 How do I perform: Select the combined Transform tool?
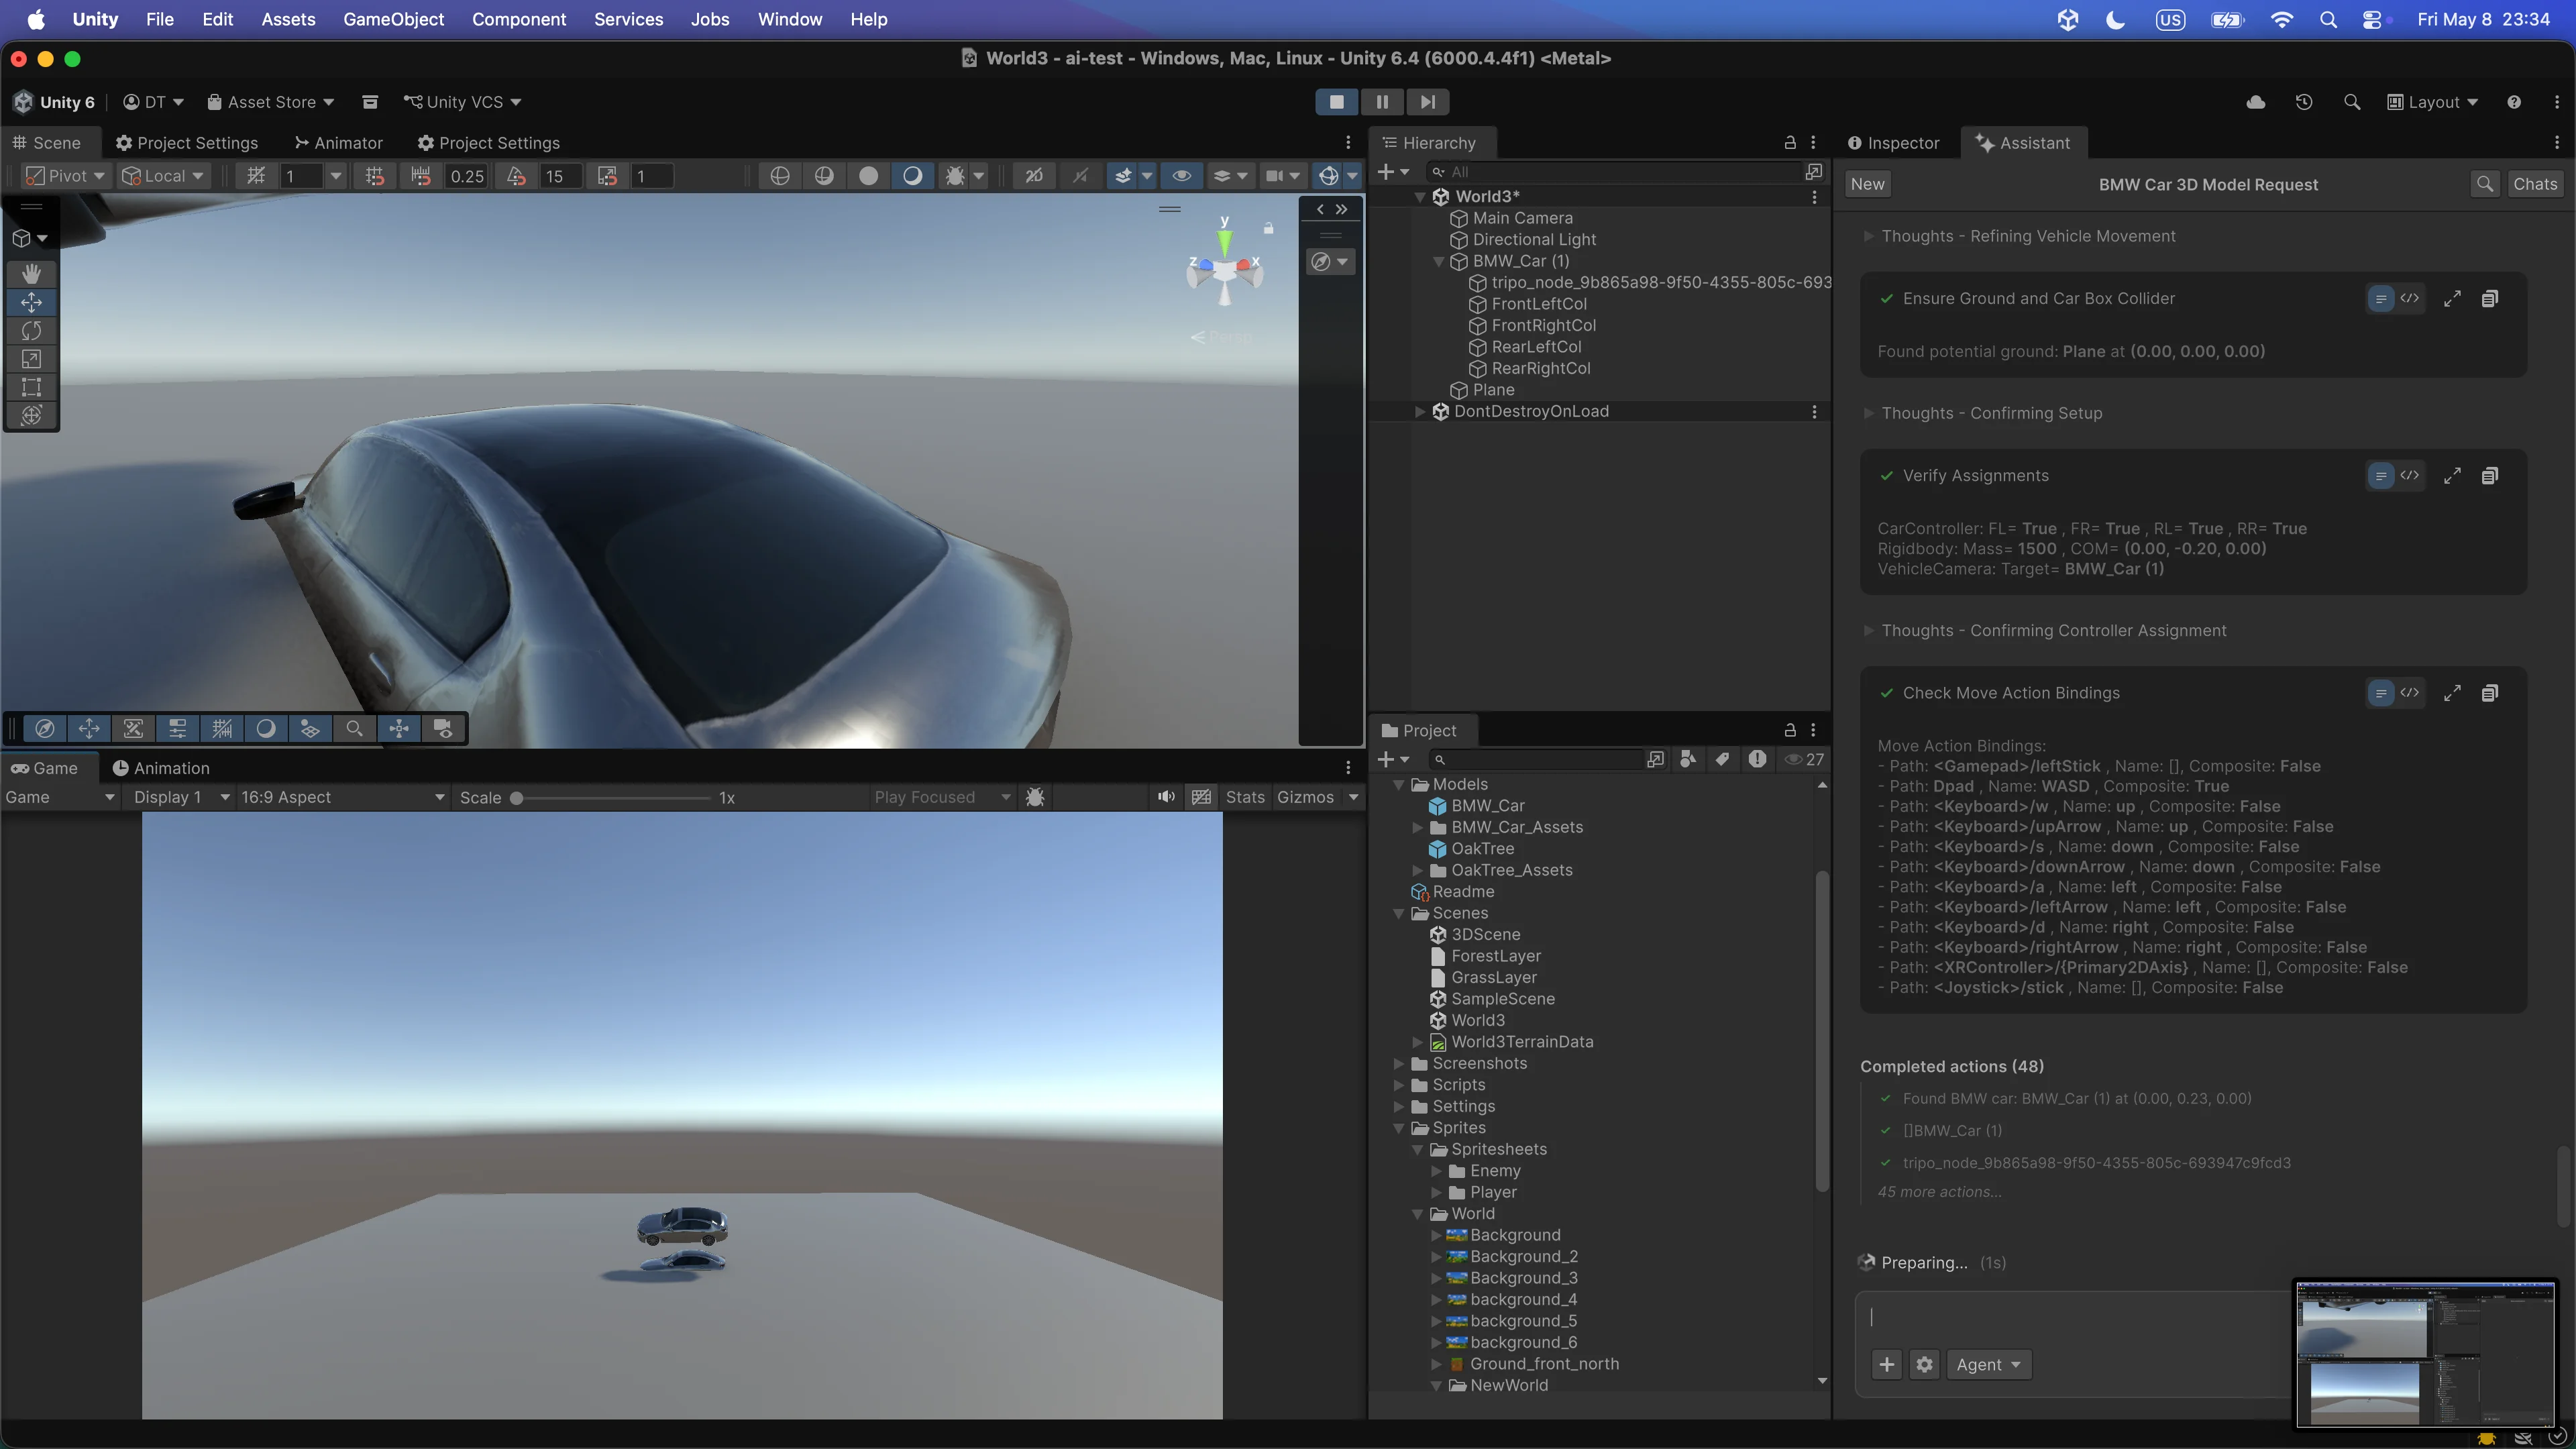tap(31, 414)
